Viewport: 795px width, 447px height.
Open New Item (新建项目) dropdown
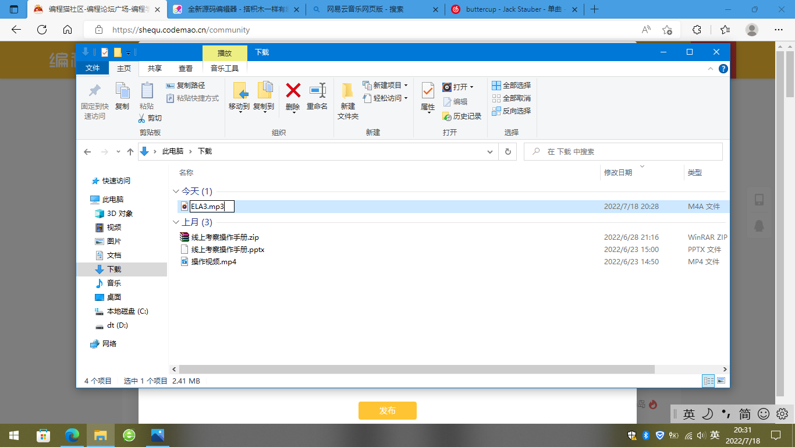pyautogui.click(x=385, y=86)
